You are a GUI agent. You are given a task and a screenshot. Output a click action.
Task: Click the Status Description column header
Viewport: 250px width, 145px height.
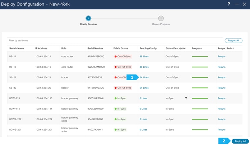click(176, 48)
